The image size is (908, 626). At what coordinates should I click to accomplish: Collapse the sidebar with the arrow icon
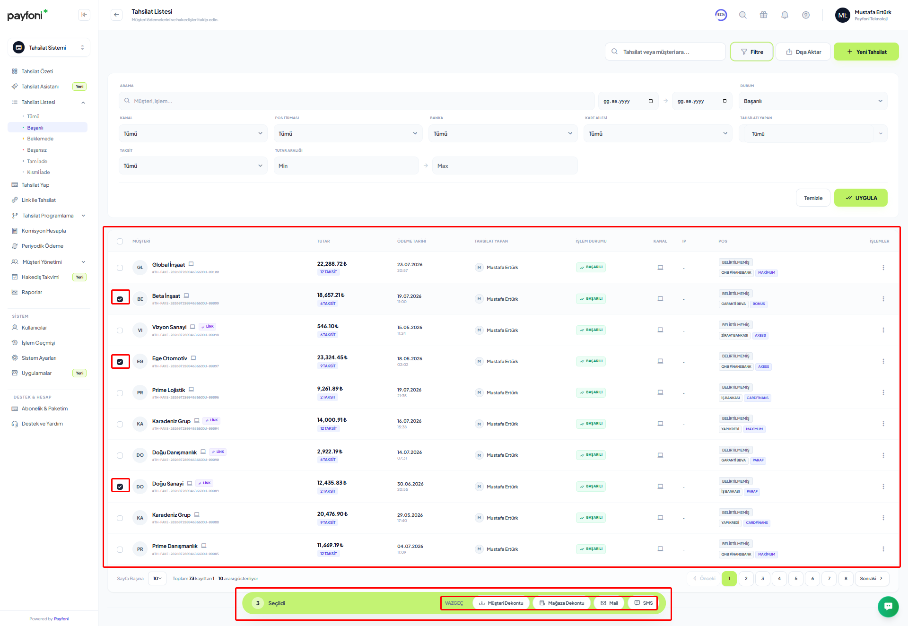[x=84, y=15]
